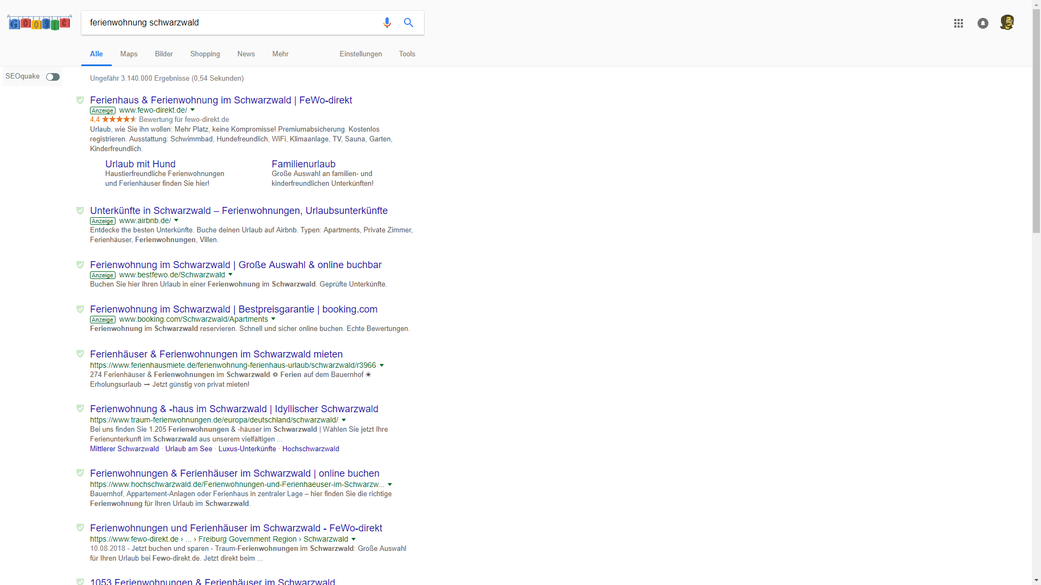Click shield icon beside FeWo-direkt ad result
Image resolution: width=1041 pixels, height=585 pixels.
pyautogui.click(x=80, y=100)
